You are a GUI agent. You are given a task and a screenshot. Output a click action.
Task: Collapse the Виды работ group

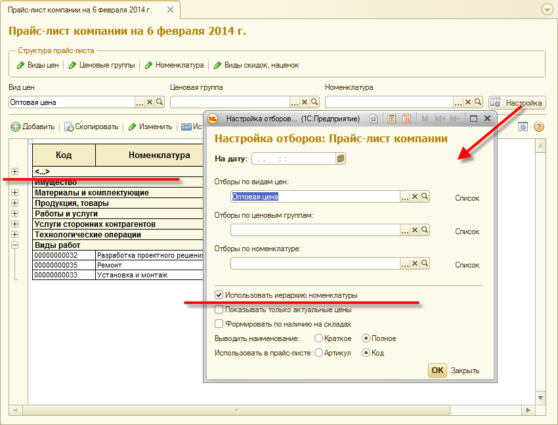click(x=14, y=245)
